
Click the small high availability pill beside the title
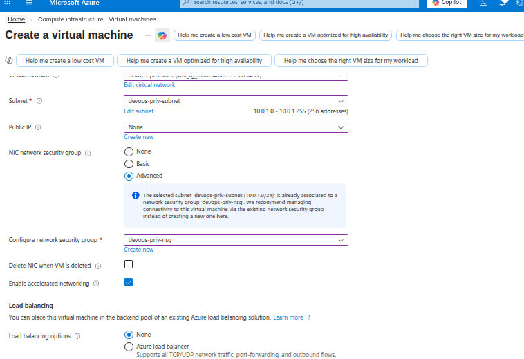pyautogui.click(x=326, y=35)
